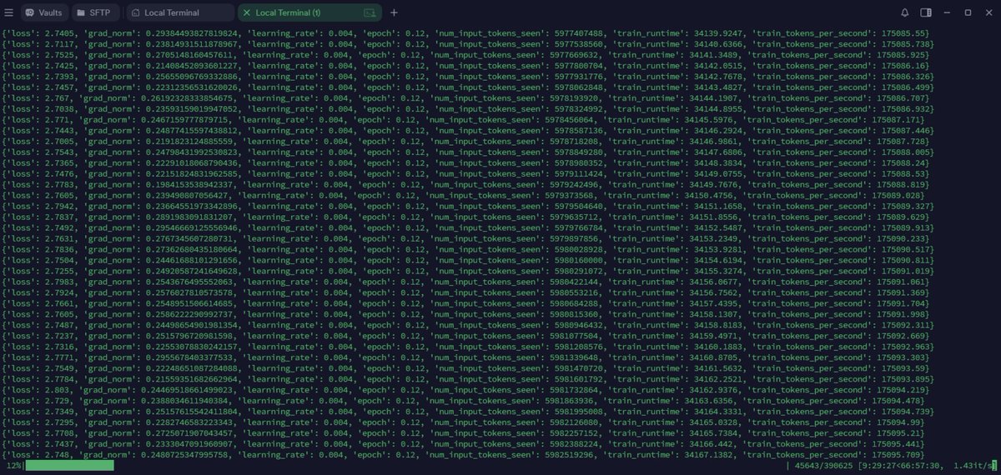Image resolution: width=1001 pixels, height=475 pixels.
Task: Close the Termius window
Action: [988, 12]
